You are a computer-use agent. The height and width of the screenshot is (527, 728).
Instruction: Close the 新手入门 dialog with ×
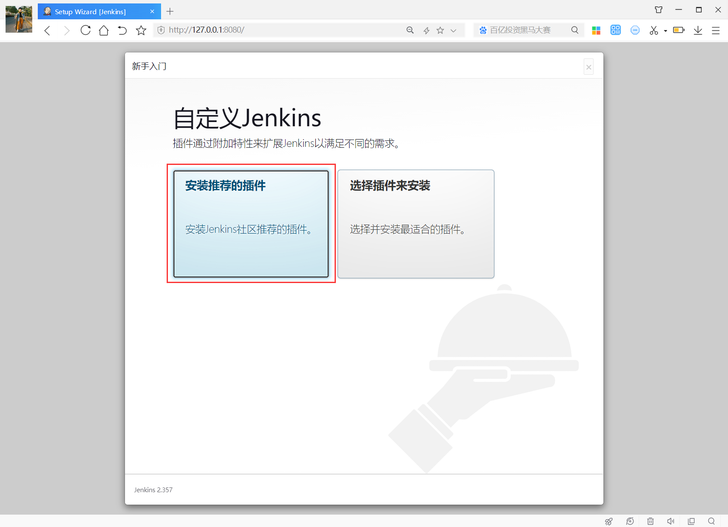pyautogui.click(x=589, y=67)
